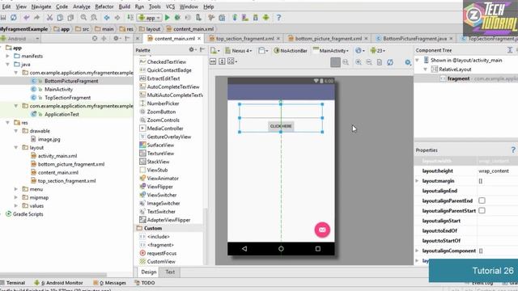The width and height of the screenshot is (518, 291).
Task: Click the pink mail floating action button
Action: click(322, 230)
